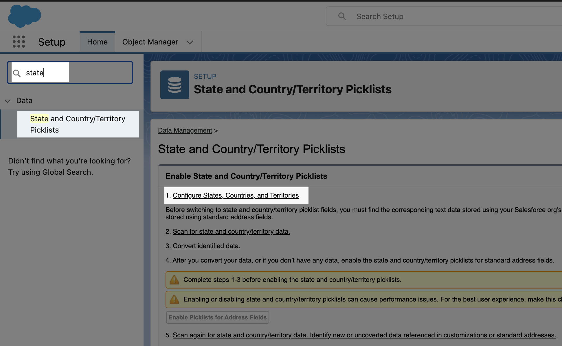Viewport: 562px width, 346px height.
Task: Click Scan for state and country/territory data
Action: click(231, 231)
